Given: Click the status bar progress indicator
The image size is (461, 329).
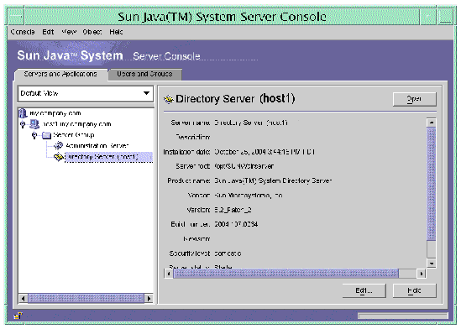Looking at the screenshot, I should coord(402,316).
